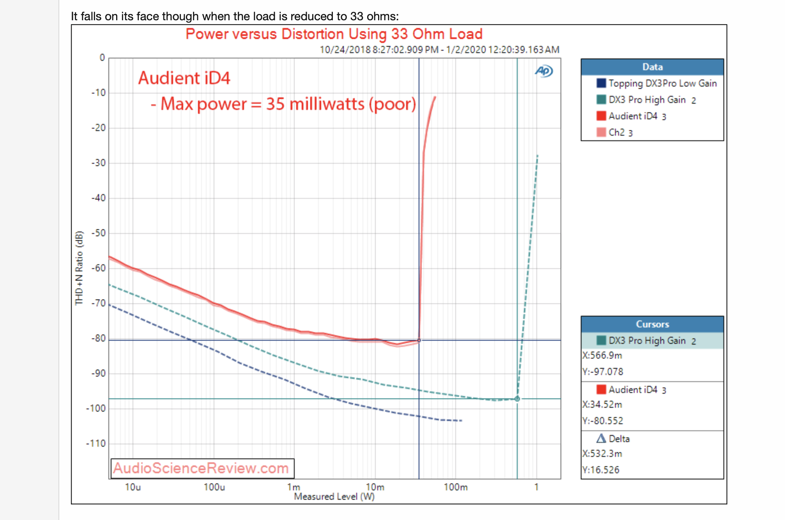The image size is (785, 520).
Task: Select the Data panel header
Action: click(x=652, y=67)
